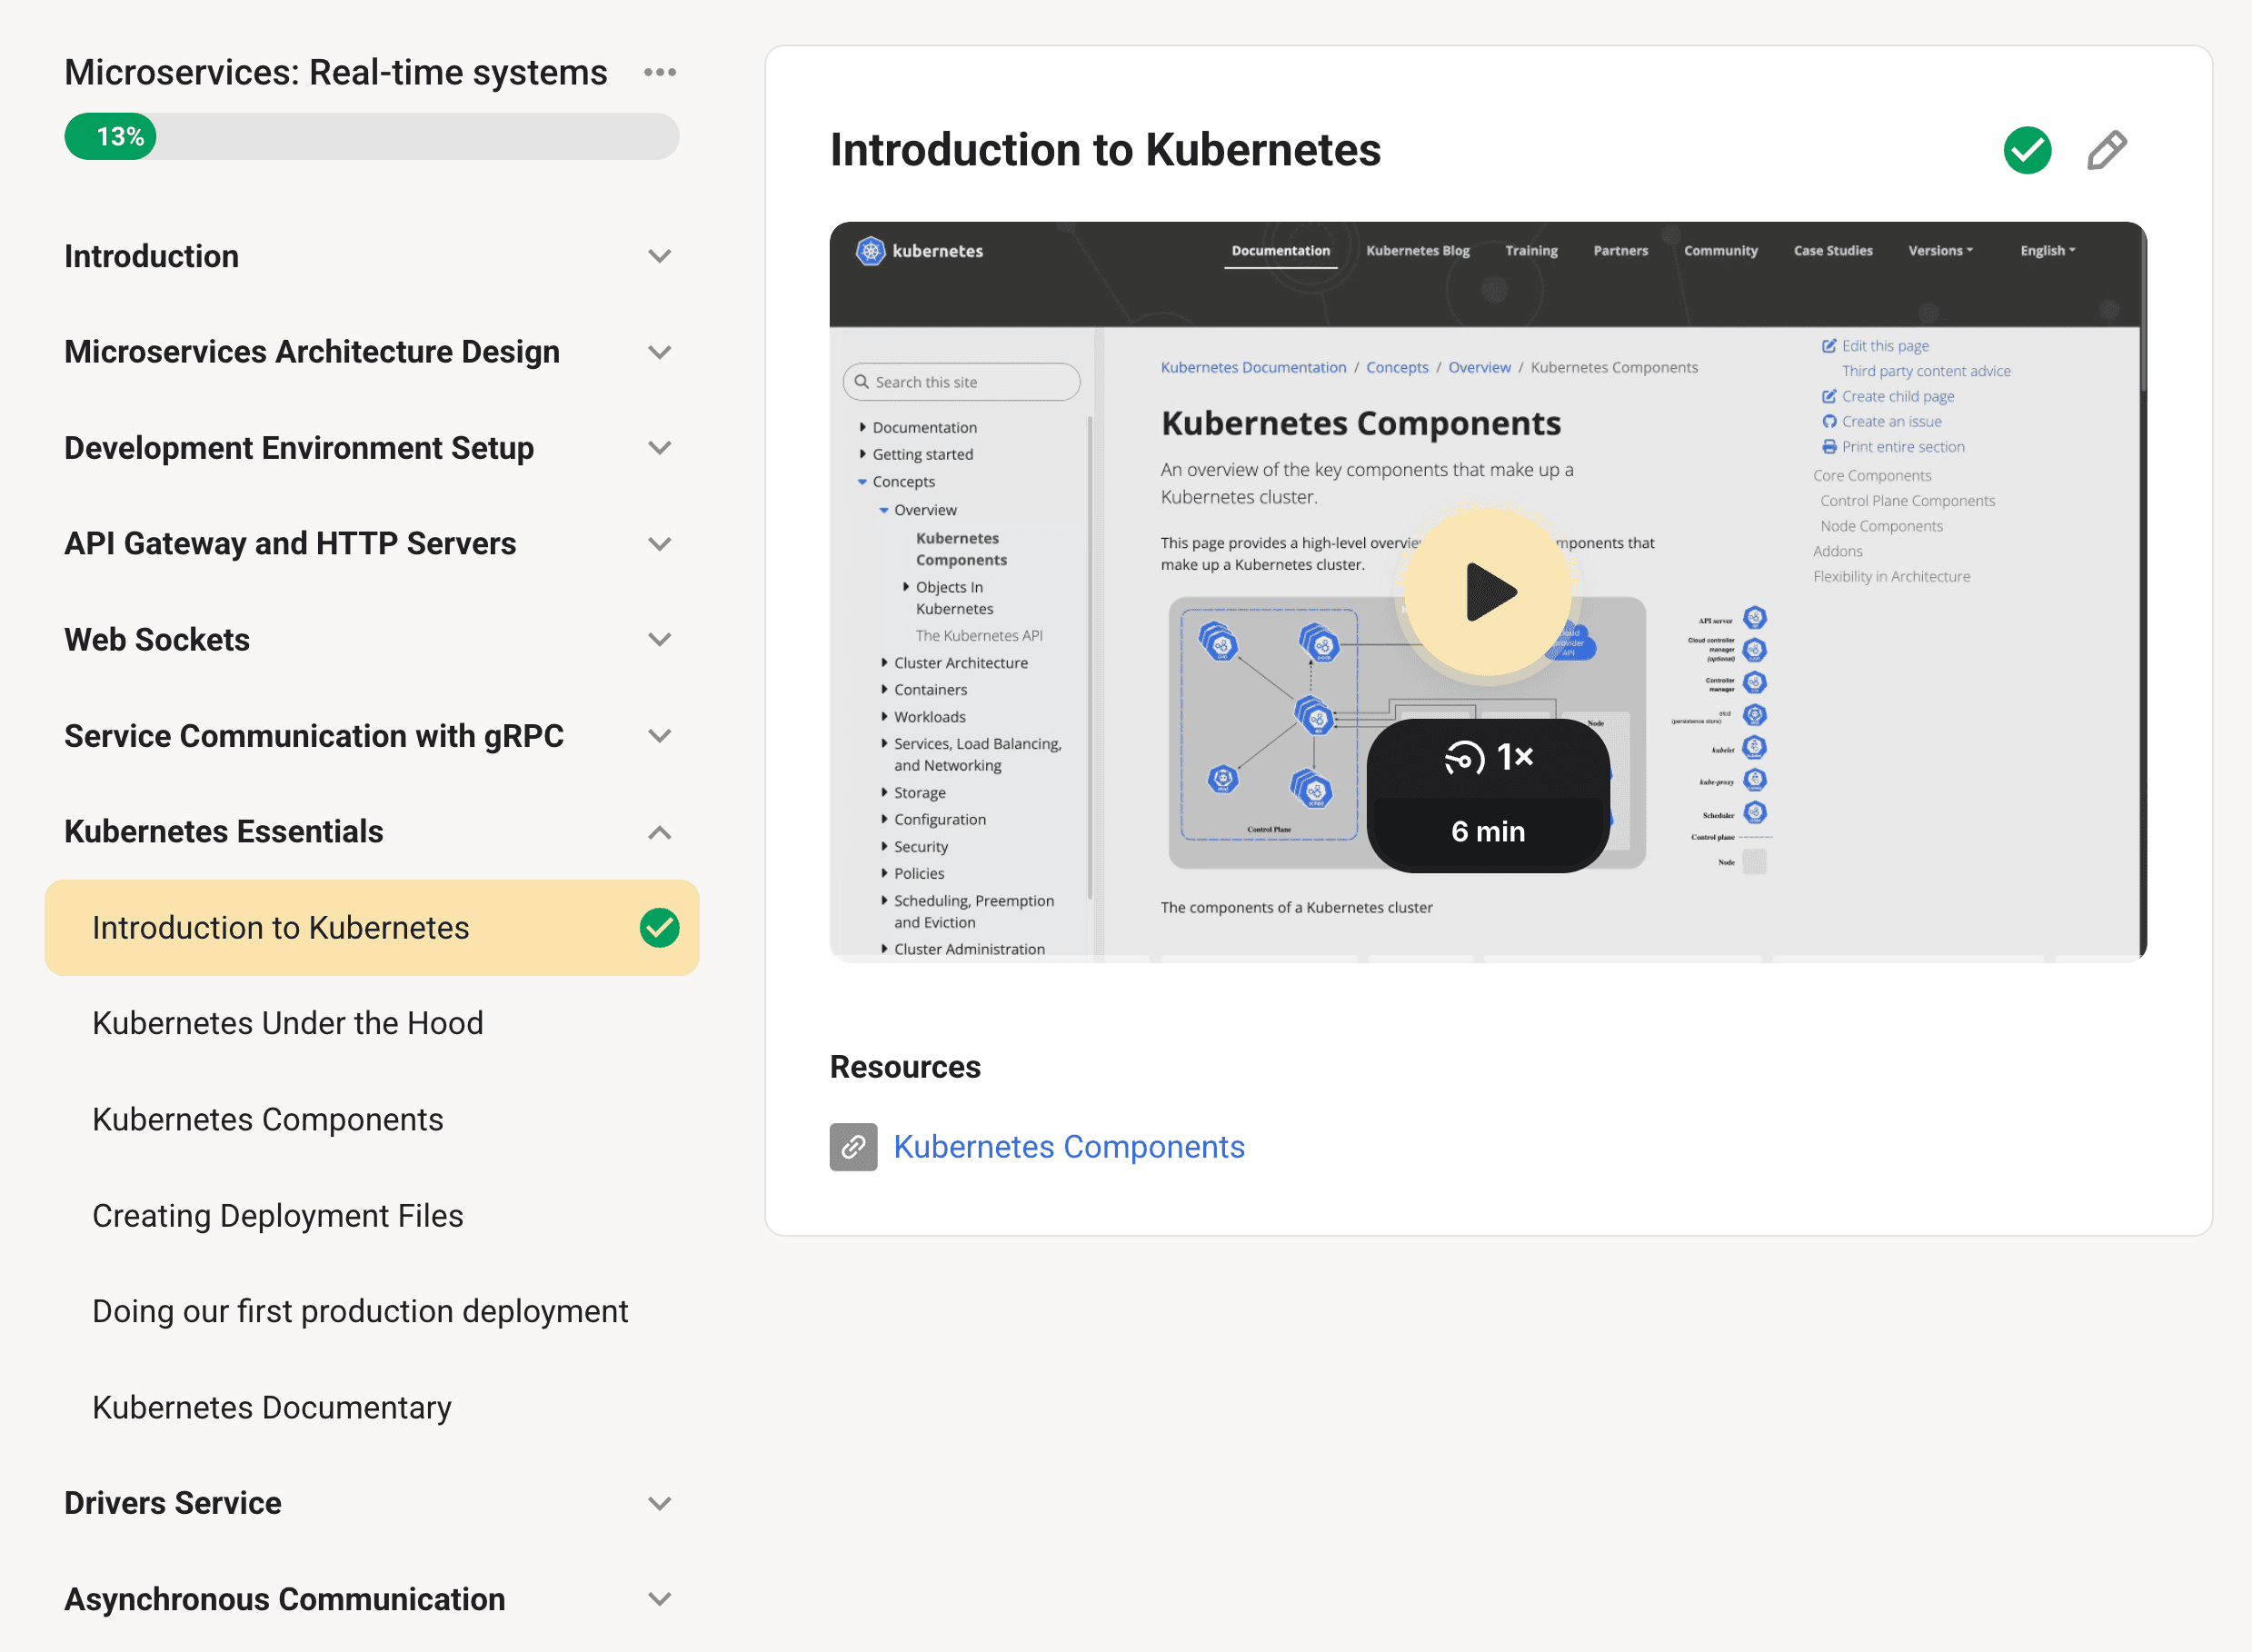This screenshot has height=1652, width=2252.
Task: Click the Microservices: Real-time systems course title
Action: 335,73
